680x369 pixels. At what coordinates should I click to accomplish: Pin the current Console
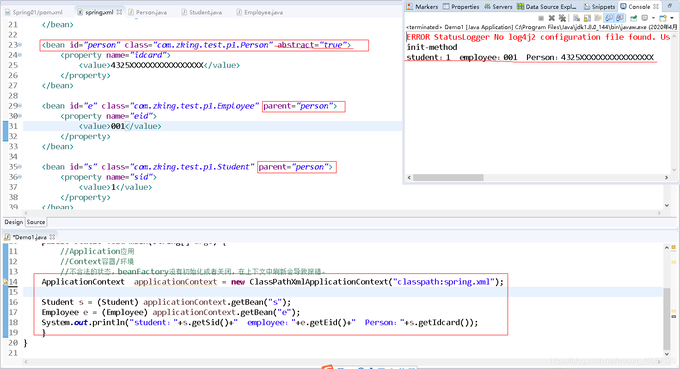633,18
